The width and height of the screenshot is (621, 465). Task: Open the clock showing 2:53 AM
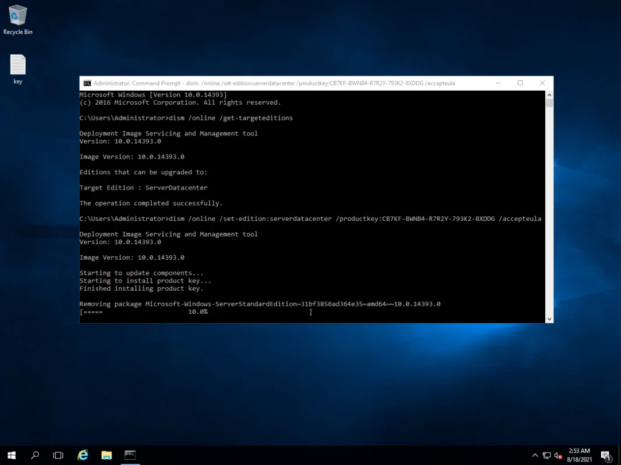(579, 455)
